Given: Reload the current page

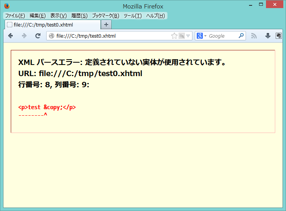Looking at the screenshot, I should [x=38, y=36].
